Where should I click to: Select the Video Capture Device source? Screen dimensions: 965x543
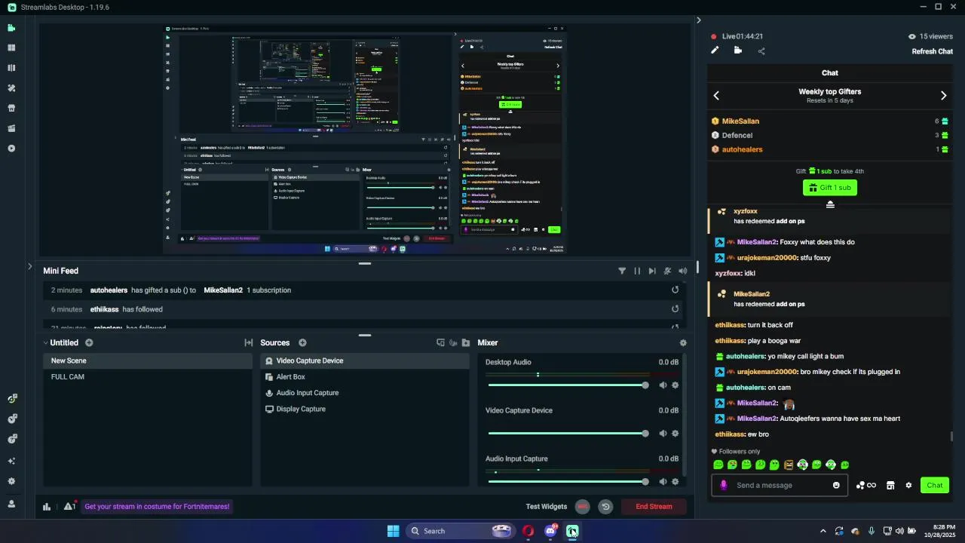point(365,360)
